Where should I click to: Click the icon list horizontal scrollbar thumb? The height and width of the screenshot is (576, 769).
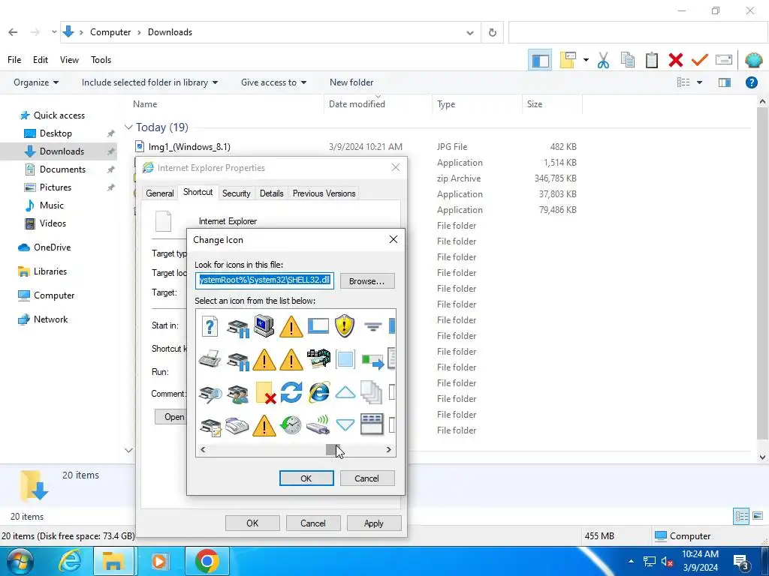333,450
